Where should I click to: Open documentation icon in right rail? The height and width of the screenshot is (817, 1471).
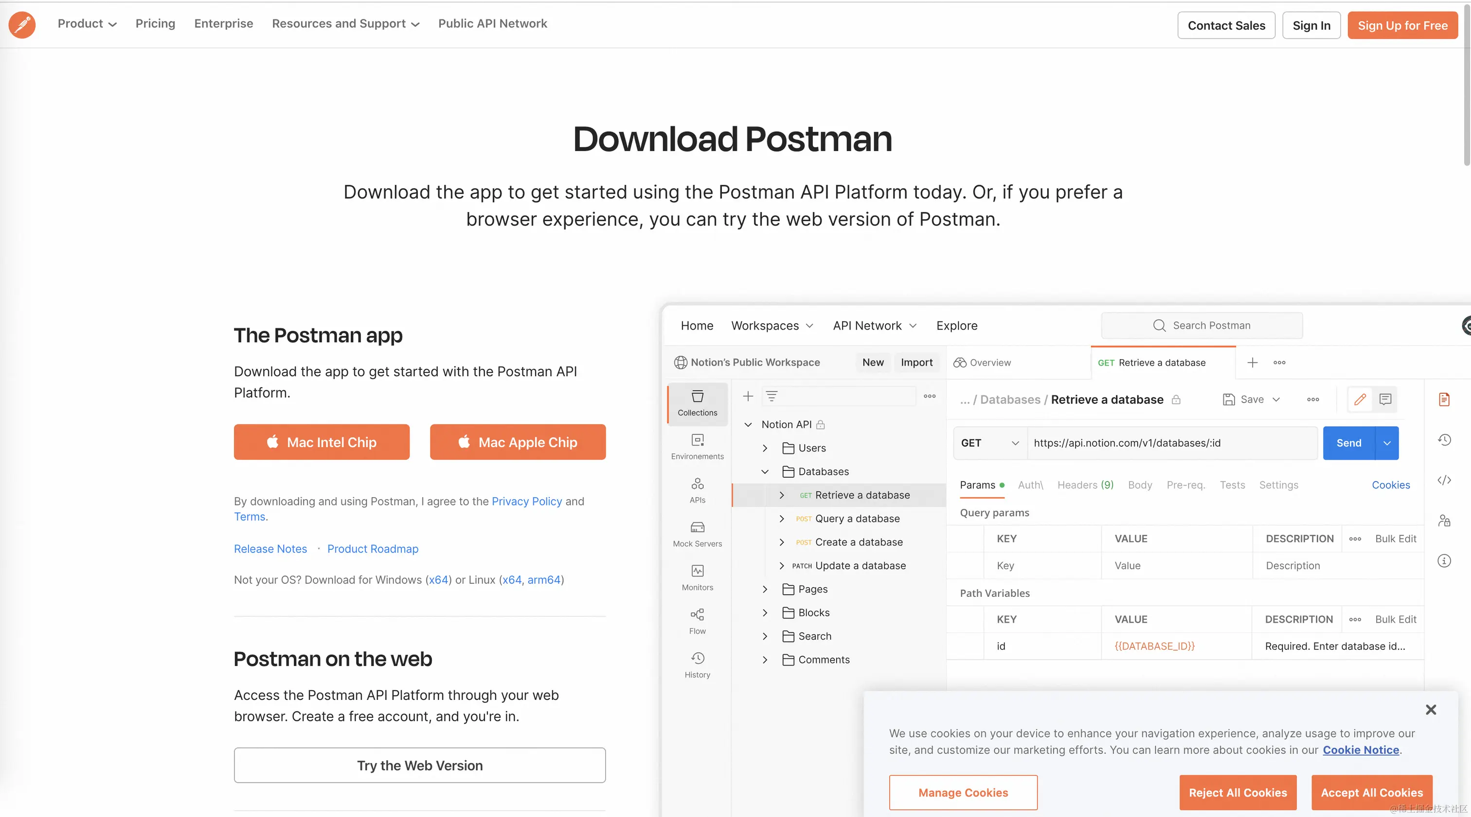(x=1444, y=400)
